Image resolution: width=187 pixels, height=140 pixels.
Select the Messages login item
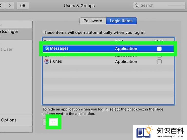tap(108, 49)
